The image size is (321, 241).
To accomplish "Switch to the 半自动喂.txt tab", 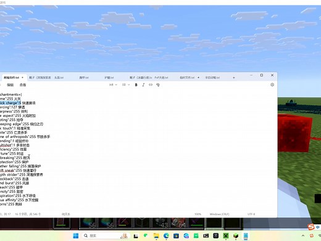I will pyautogui.click(x=212, y=78).
